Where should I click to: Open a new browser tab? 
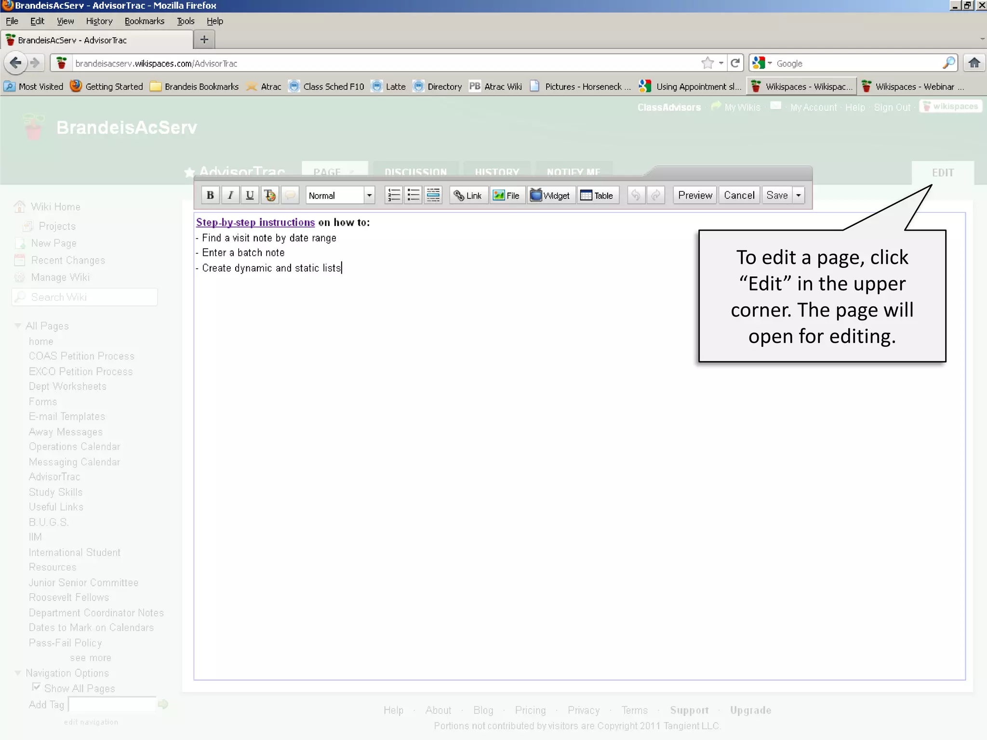click(204, 40)
